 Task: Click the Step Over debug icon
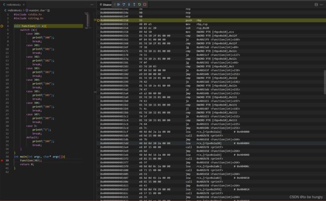tap(124, 5)
